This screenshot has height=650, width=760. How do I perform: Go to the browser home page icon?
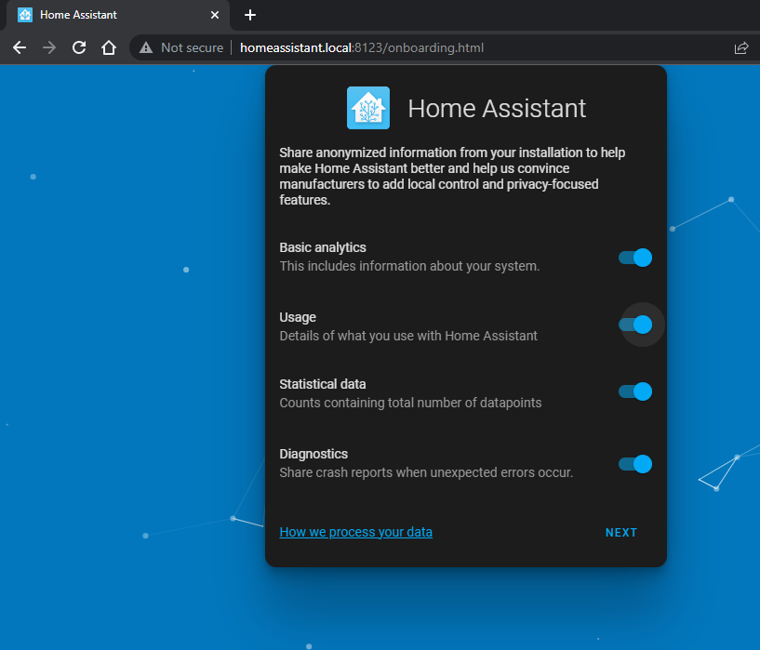click(109, 47)
